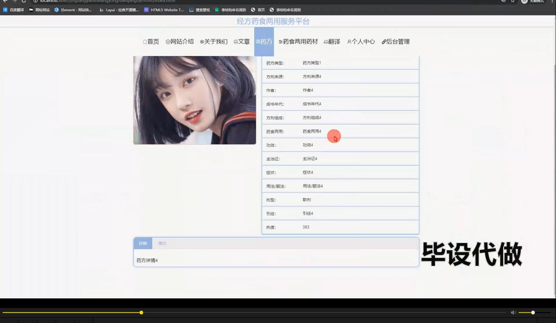Open 网站介绍 via its circular icon
The image size is (556, 323).
tap(168, 41)
